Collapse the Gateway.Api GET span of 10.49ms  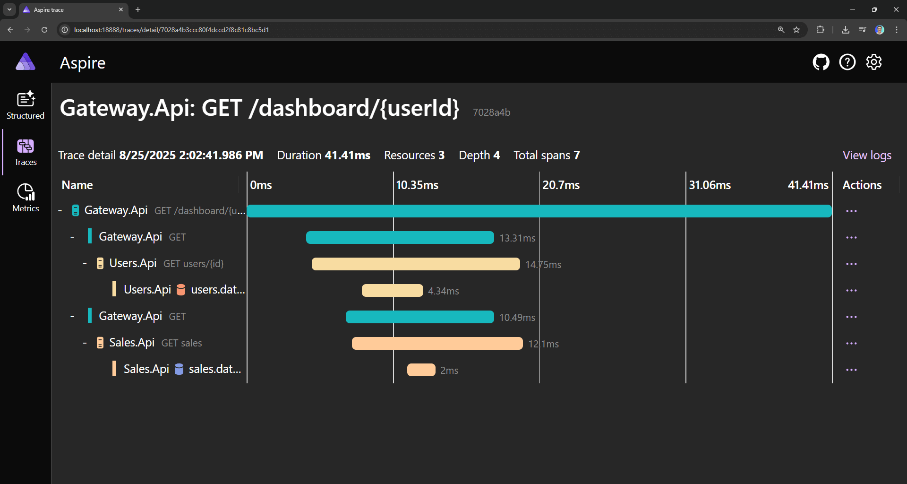pos(72,317)
